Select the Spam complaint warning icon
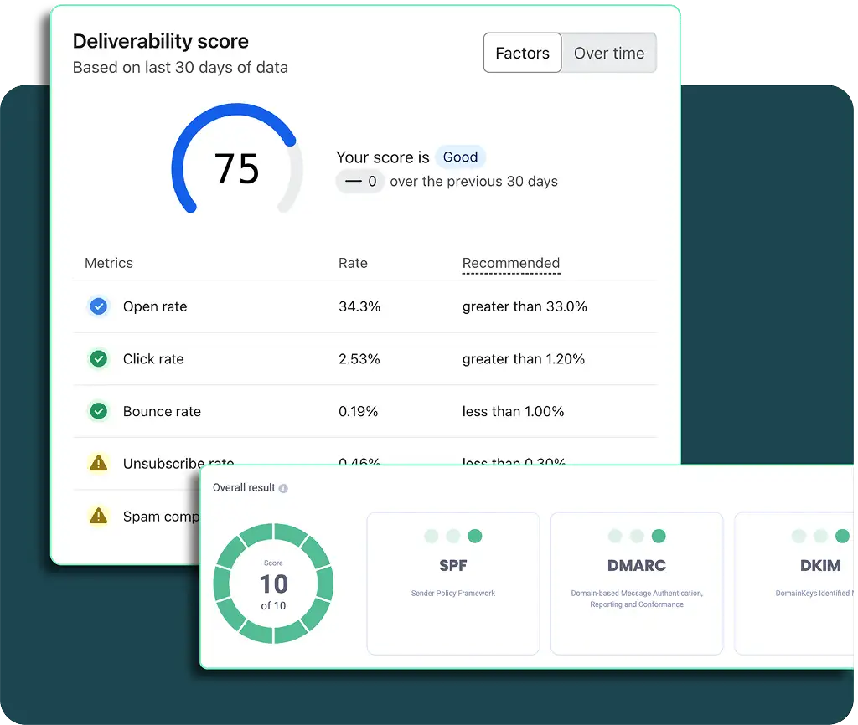 [99, 517]
